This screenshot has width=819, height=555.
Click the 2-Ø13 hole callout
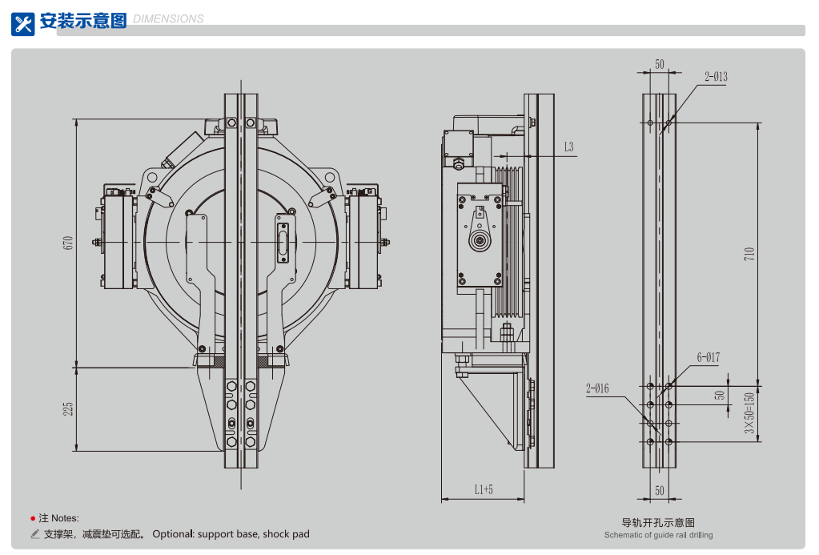coord(715,77)
